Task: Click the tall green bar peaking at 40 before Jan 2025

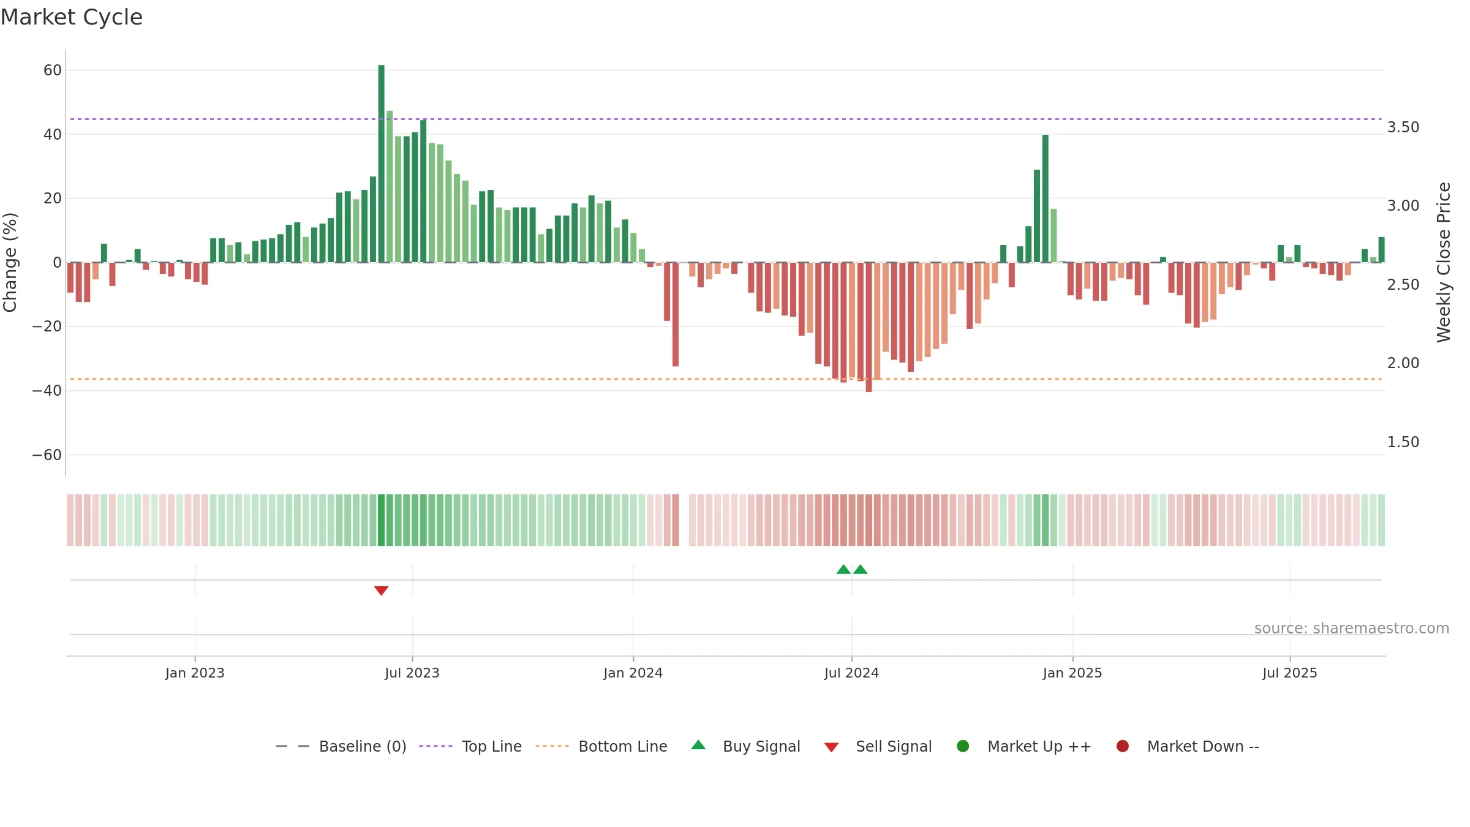Action: (x=1046, y=198)
